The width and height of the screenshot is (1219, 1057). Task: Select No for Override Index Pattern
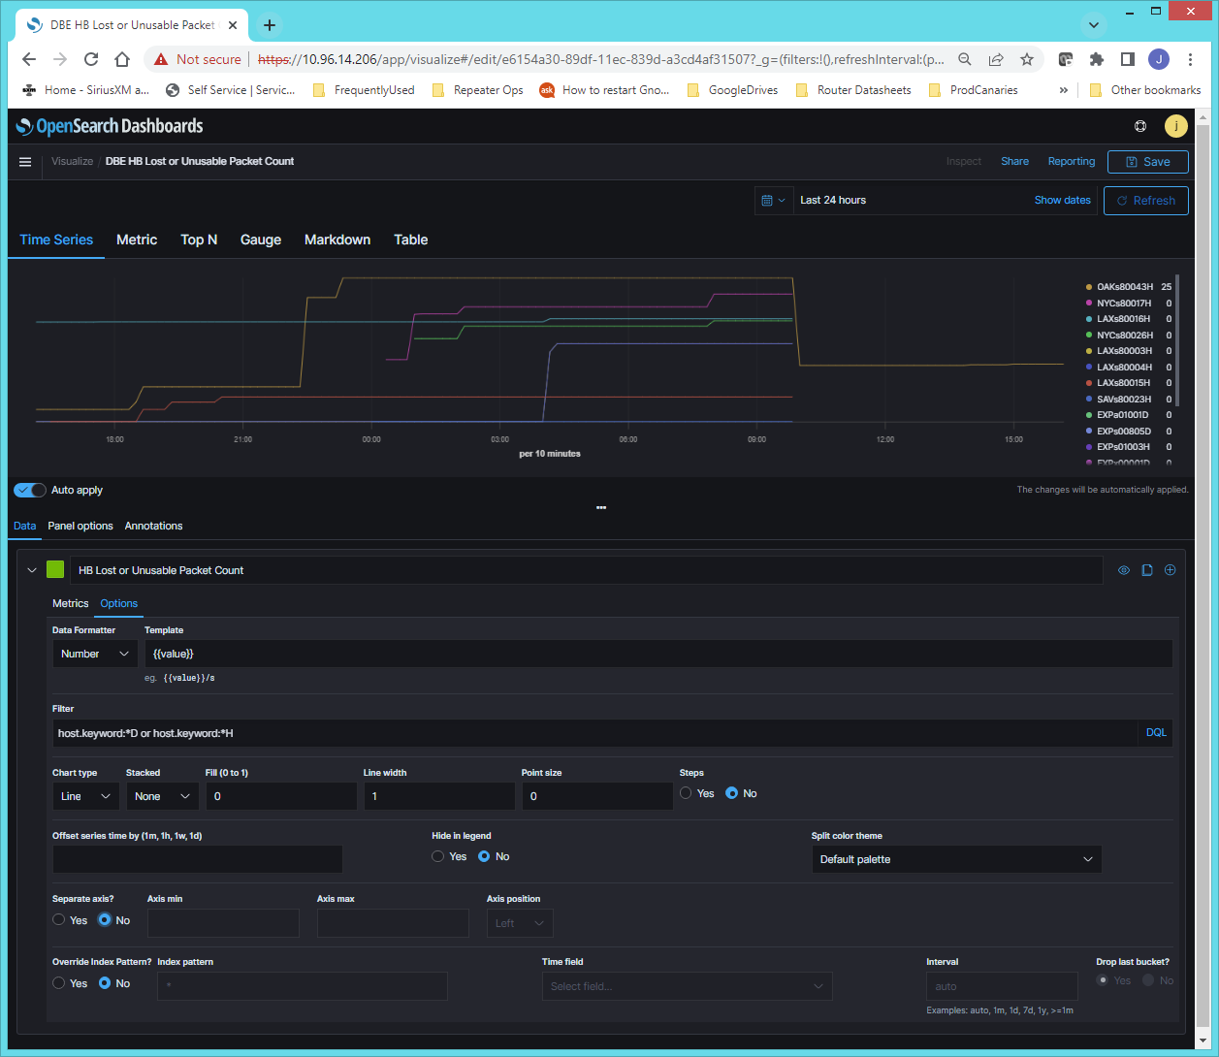tap(105, 983)
